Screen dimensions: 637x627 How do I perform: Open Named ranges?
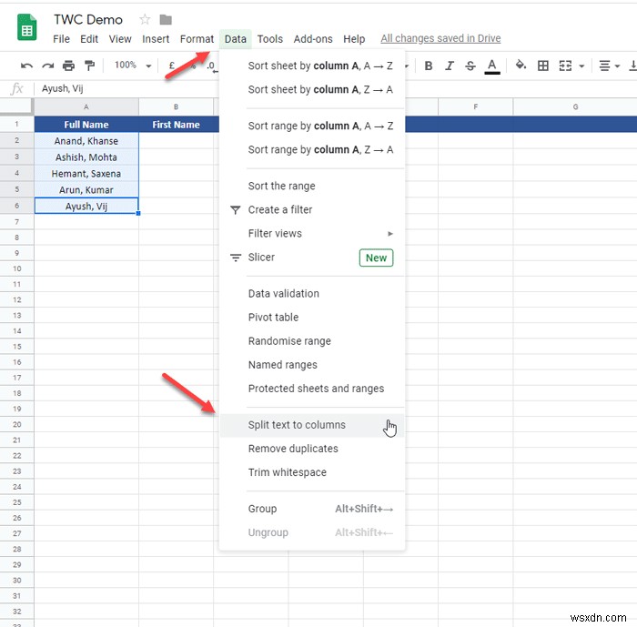312,365
